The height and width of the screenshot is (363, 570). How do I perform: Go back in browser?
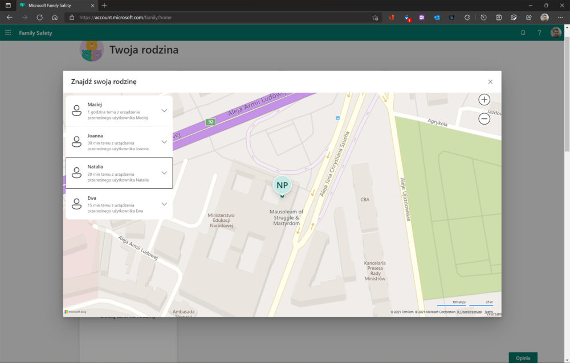[10, 18]
